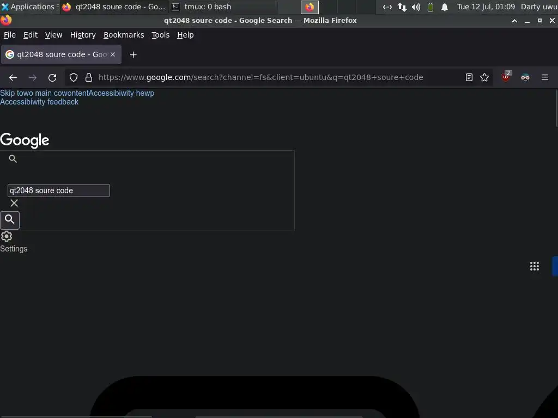558x418 pixels.
Task: Open a new tab with the plus button
Action: coord(133,55)
